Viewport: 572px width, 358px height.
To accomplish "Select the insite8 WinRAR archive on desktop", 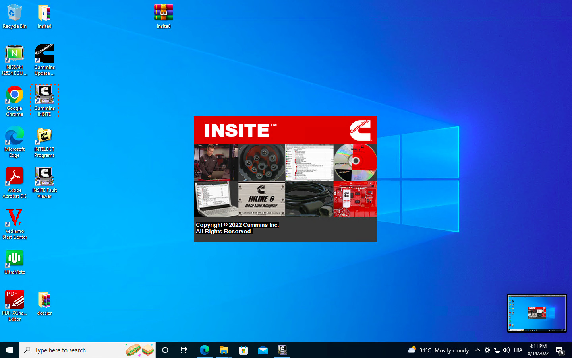I will point(164,16).
